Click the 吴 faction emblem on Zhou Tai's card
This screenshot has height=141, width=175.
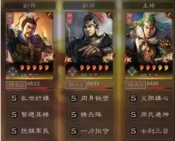tap(73, 71)
